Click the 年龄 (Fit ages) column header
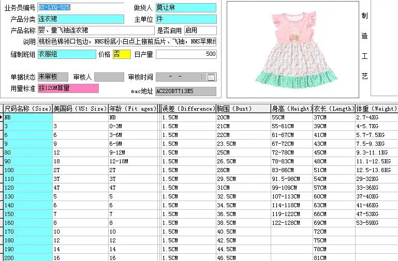The width and height of the screenshot is (398, 261). 133,109
